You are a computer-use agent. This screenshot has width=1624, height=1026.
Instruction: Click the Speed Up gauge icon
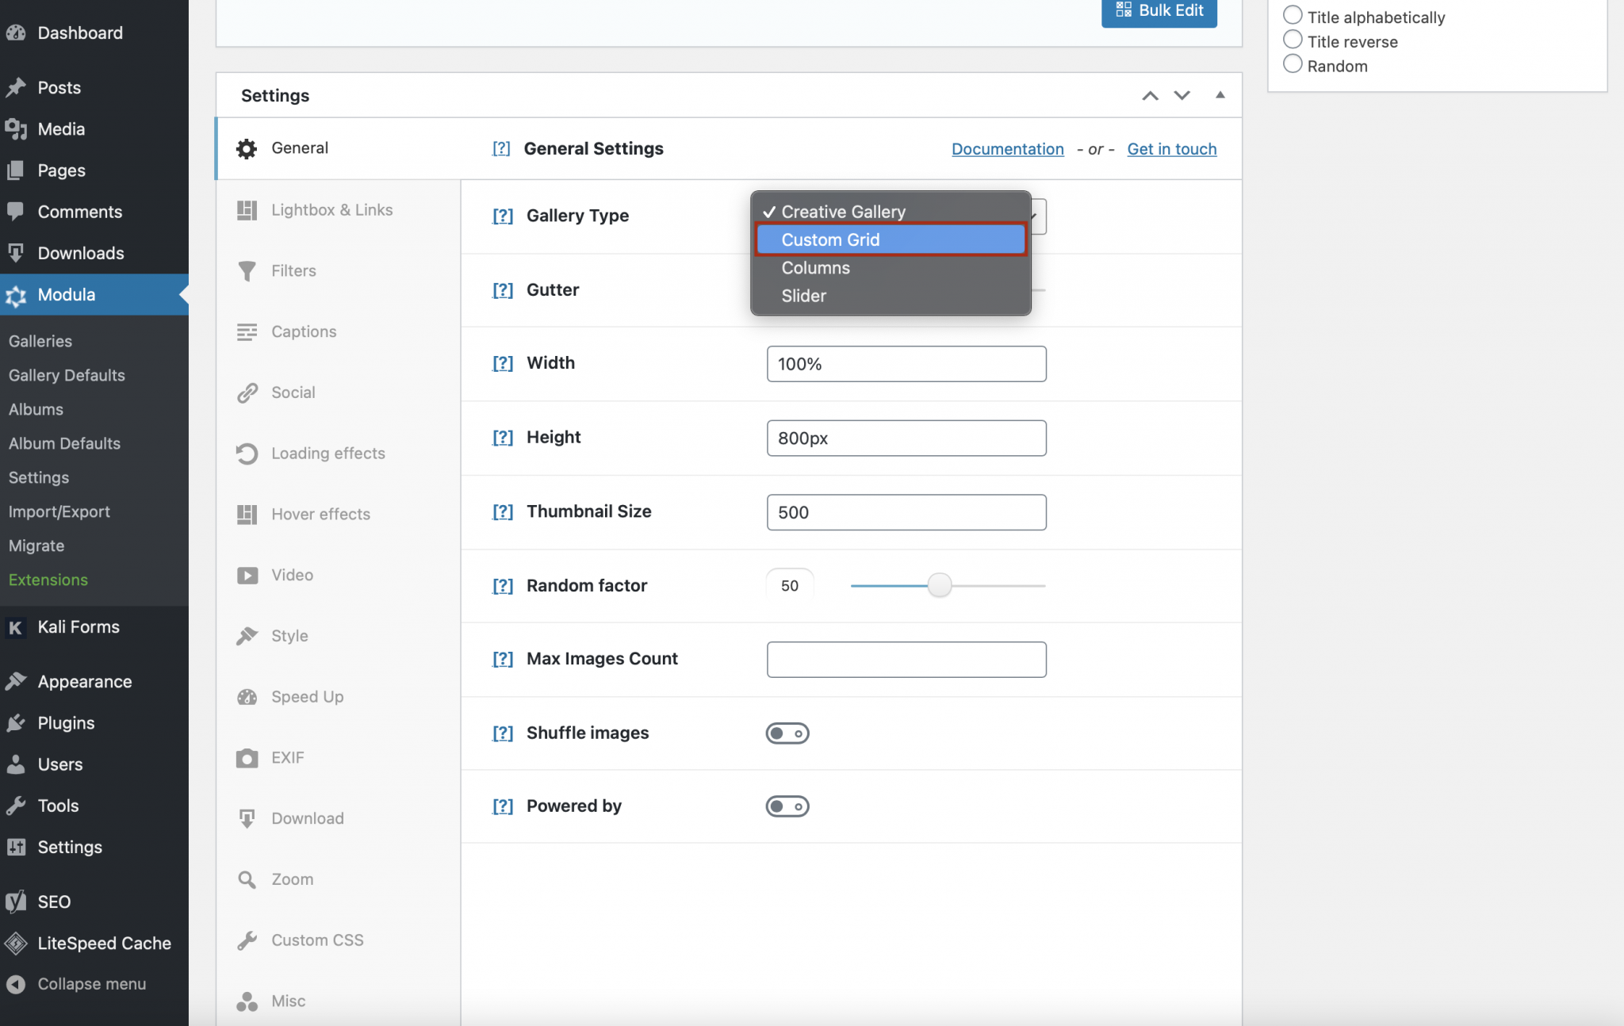[x=247, y=697]
